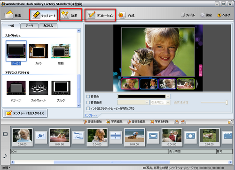
Task: Switch to the テーマ tab
Action: click(29, 26)
